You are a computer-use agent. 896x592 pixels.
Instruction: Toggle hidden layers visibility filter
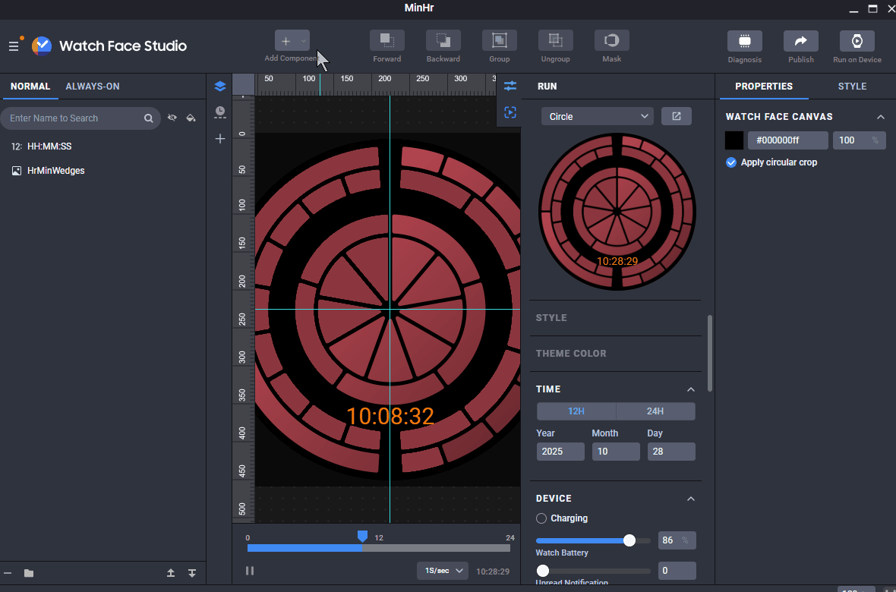pyautogui.click(x=172, y=118)
